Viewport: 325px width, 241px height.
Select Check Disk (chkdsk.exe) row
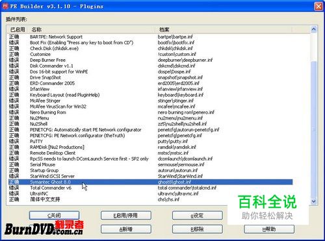click(x=151, y=49)
